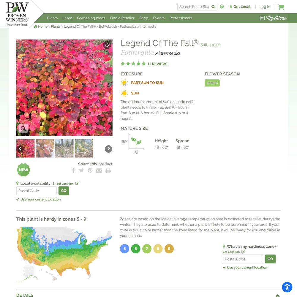Show next thumbnails with right arrow
The width and height of the screenshot is (297, 297).
tap(108, 149)
